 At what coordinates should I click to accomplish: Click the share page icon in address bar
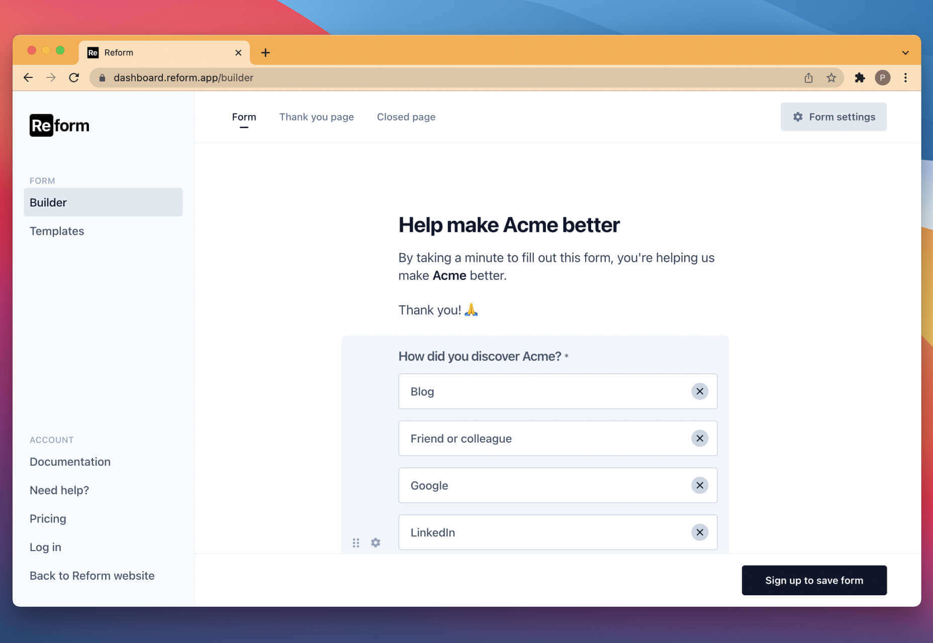pos(808,78)
